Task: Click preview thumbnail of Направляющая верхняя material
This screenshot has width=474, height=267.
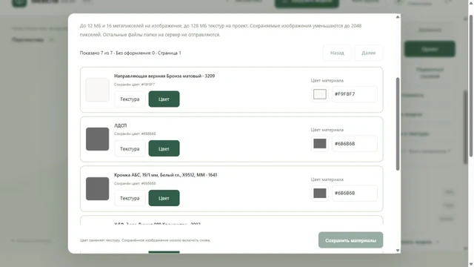Action: [x=97, y=90]
